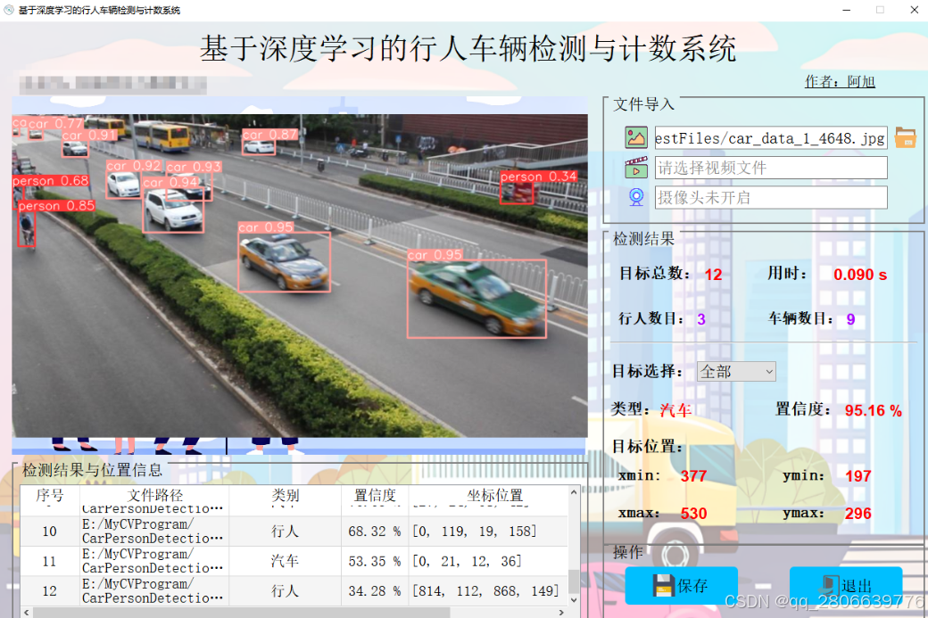Click 行人 category cell in row 12
Image resolution: width=928 pixels, height=618 pixels.
coord(286,590)
